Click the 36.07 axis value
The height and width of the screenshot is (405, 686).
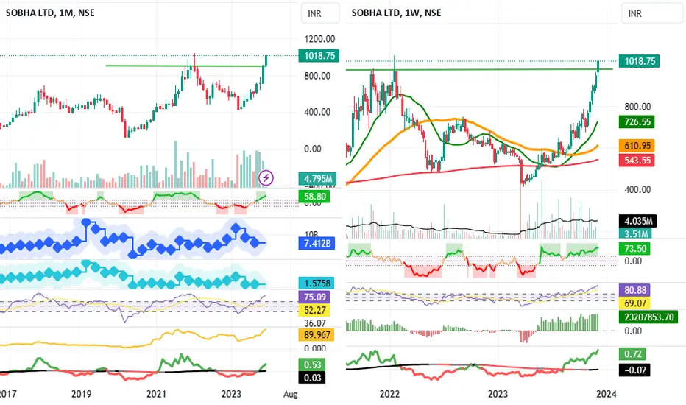click(315, 323)
